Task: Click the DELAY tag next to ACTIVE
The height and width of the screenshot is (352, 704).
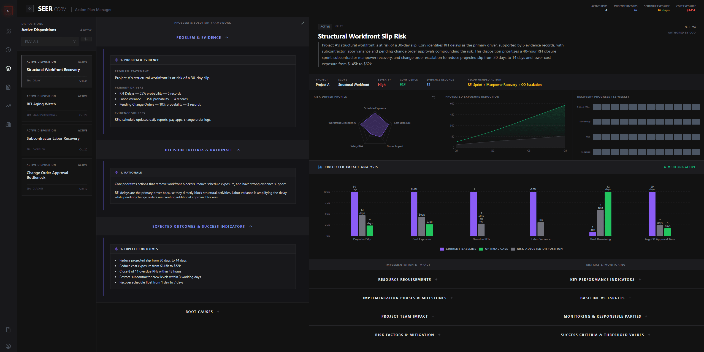Action: 339,26
